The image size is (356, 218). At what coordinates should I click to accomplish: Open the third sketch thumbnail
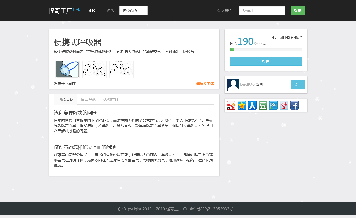tap(121, 69)
